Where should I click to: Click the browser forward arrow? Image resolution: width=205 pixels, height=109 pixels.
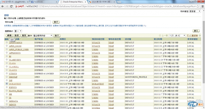coord(7,6)
